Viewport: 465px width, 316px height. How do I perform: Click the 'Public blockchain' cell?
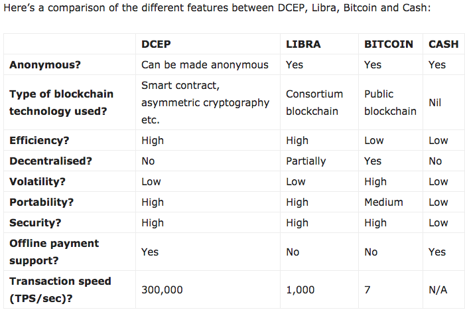point(390,102)
